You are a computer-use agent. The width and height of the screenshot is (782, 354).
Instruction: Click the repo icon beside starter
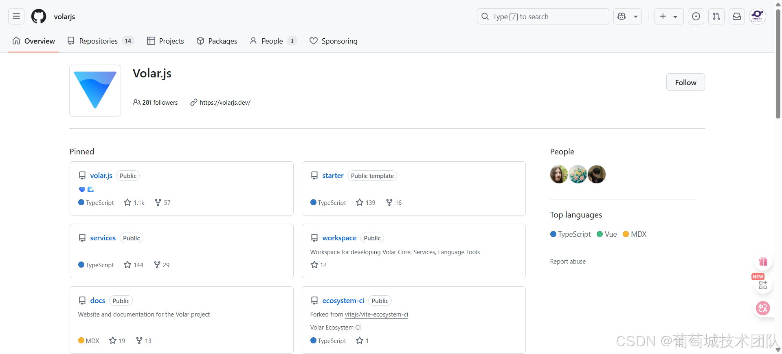pos(314,176)
